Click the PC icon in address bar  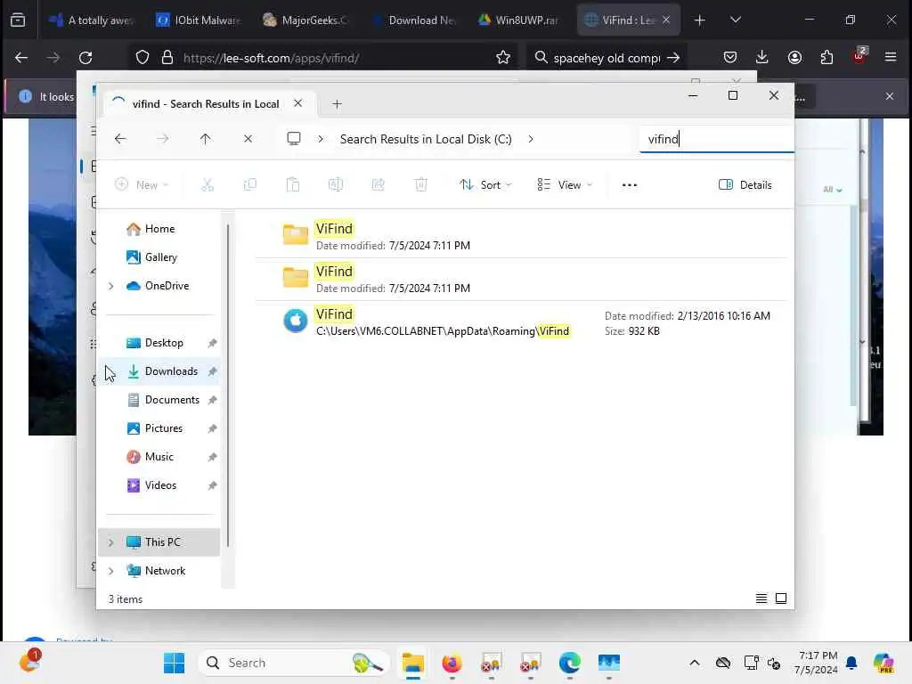coord(294,139)
